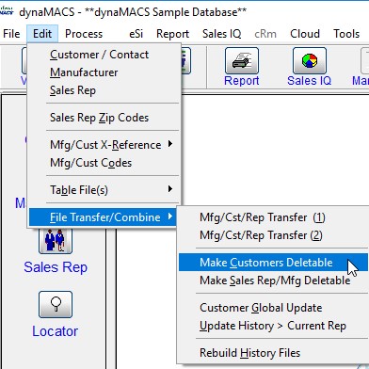Screen dimensions: 369x369
Task: Open the cRm menu
Action: (x=265, y=34)
